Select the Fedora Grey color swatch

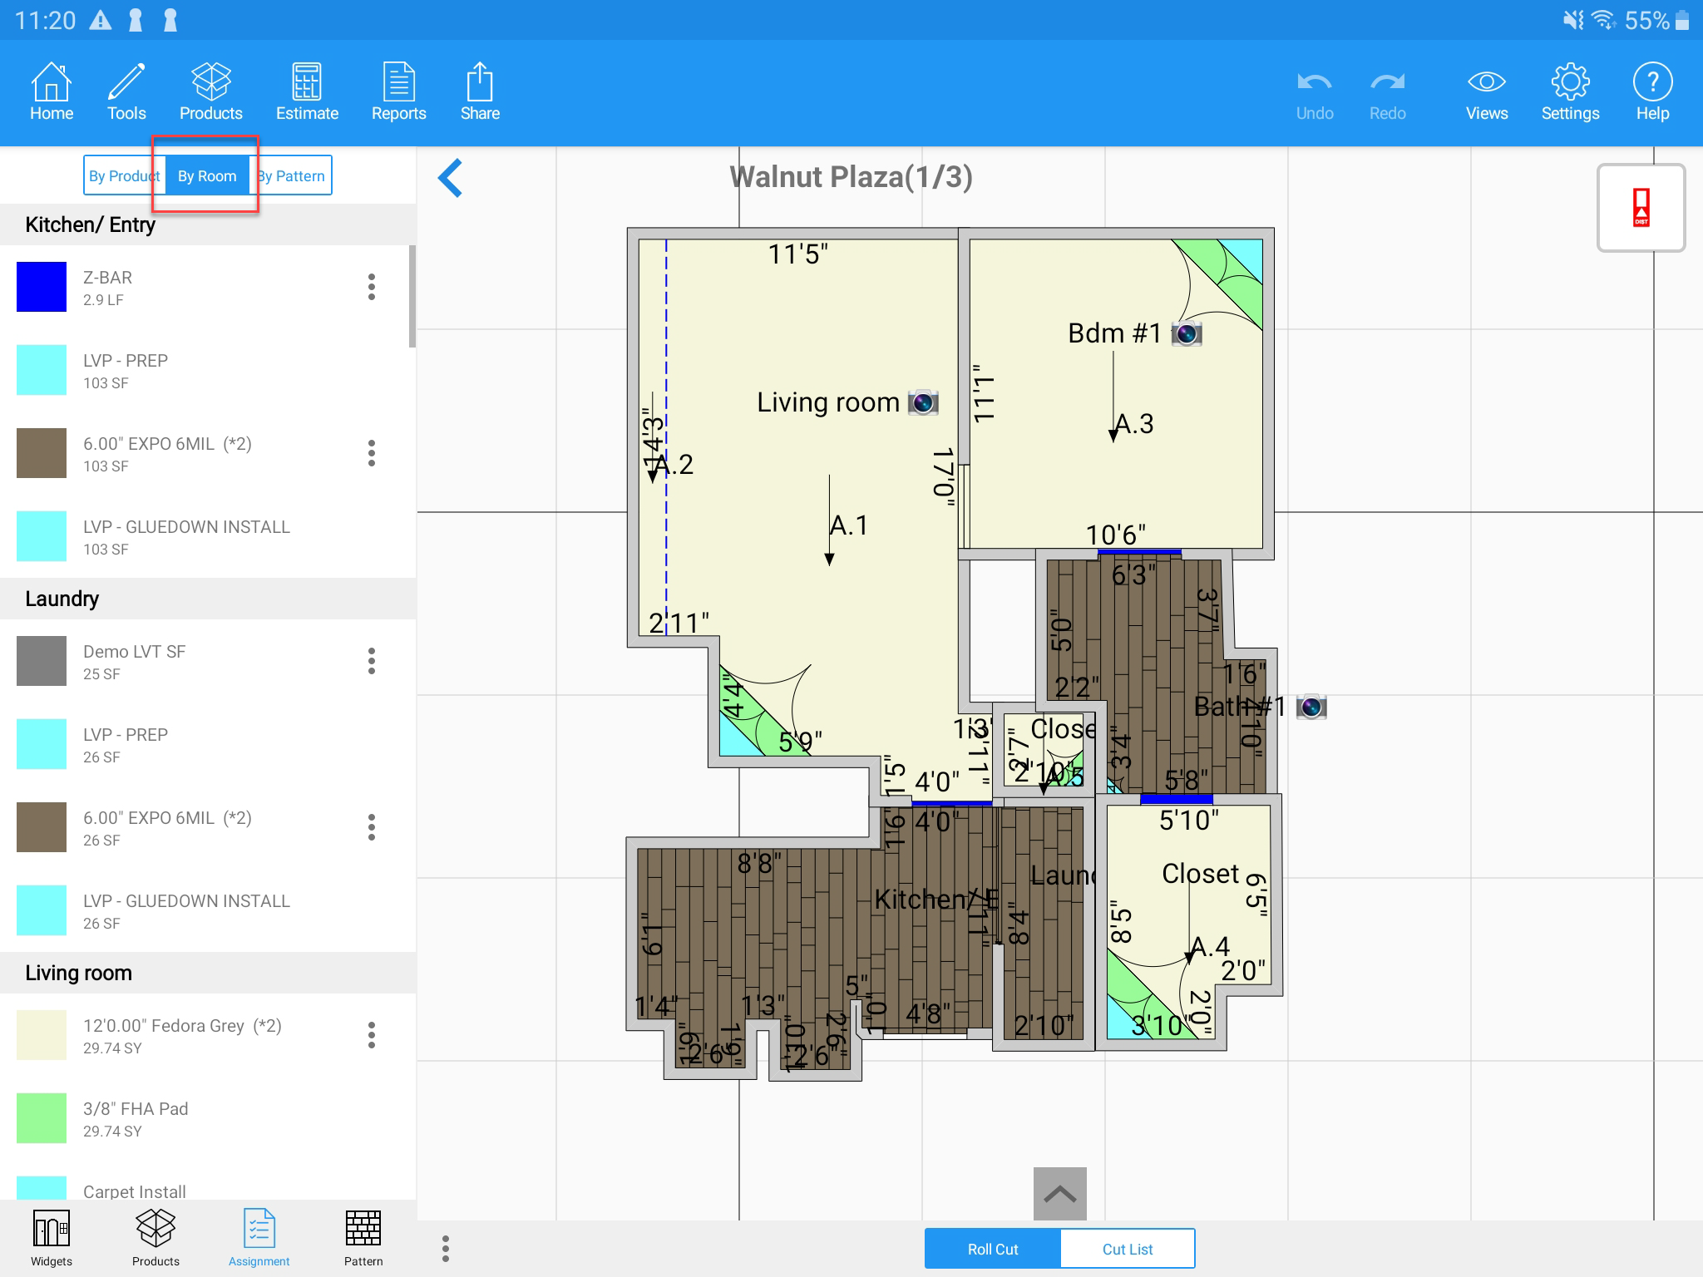pyautogui.click(x=42, y=1035)
